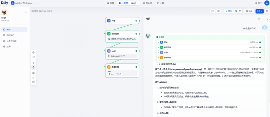Go to 访问 API in sidebar
Viewport: 270px width, 117px height.
[x=10, y=35]
